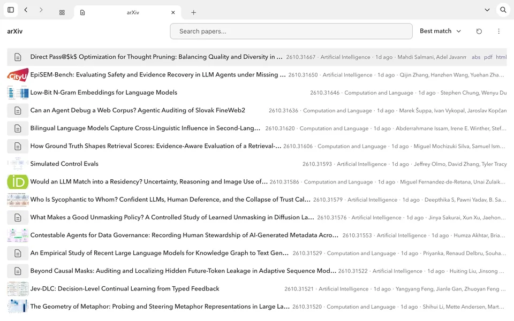Open 'Simulated Control Evals' paper title
The height and width of the screenshot is (321, 514).
[x=64, y=164]
